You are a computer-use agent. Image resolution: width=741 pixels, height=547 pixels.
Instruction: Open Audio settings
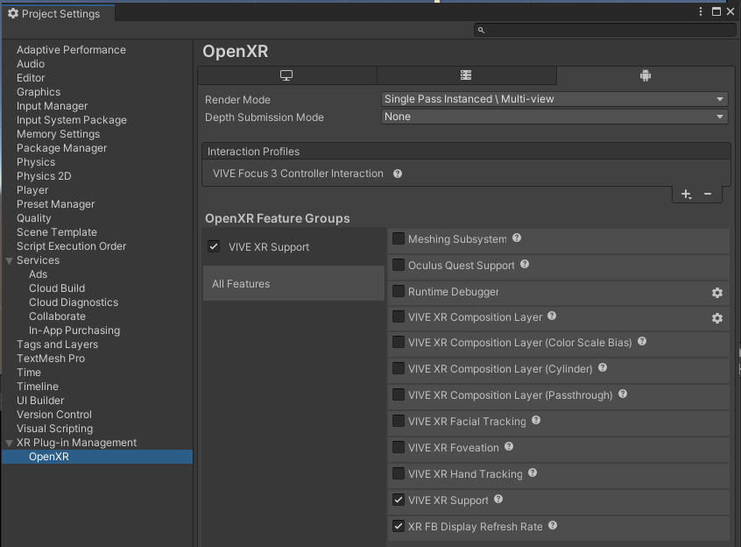[x=31, y=64]
